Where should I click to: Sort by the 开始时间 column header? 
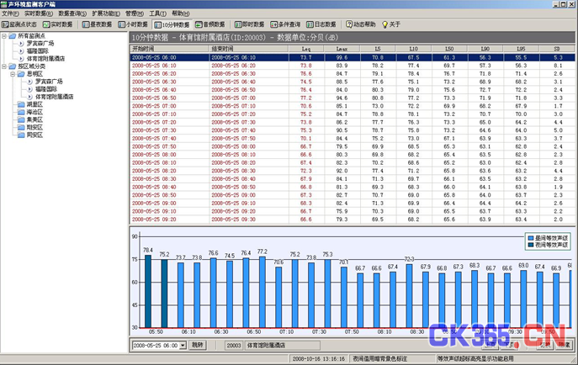tap(170, 49)
